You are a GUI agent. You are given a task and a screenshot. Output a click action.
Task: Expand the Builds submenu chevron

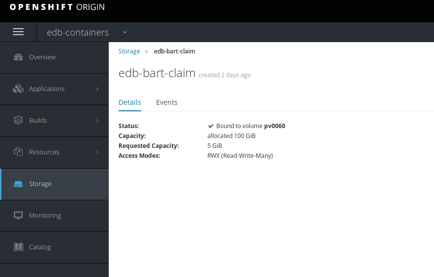click(97, 121)
